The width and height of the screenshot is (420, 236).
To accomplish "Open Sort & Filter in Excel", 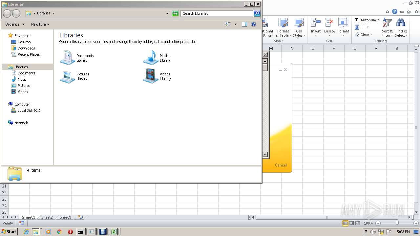I will coord(387,28).
